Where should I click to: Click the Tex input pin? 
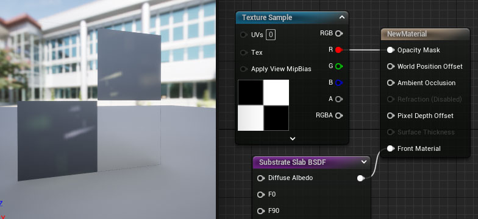(x=244, y=52)
